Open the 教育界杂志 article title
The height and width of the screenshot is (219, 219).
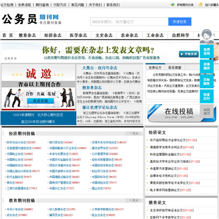point(92,88)
